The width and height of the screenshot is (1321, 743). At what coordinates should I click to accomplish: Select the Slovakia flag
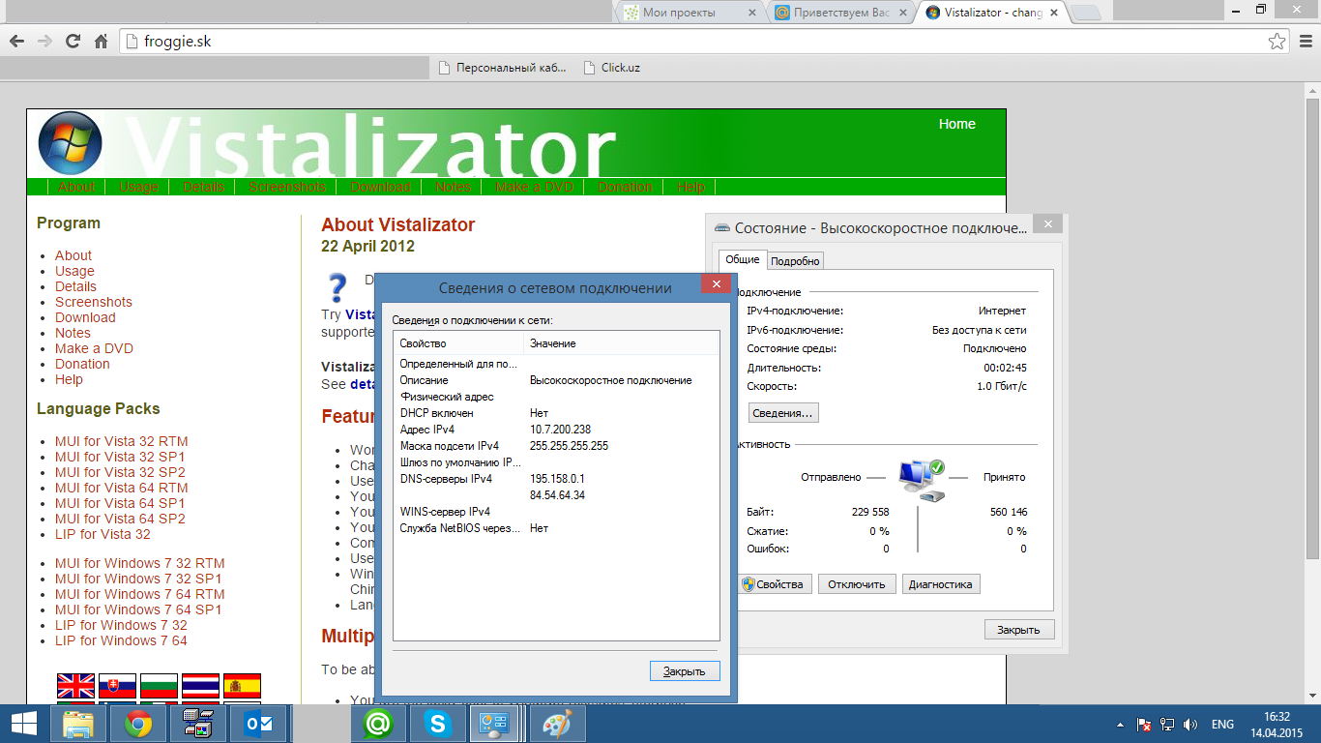(117, 686)
